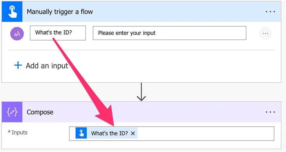
Task: Click the blue plus icon
Action: (x=18, y=65)
